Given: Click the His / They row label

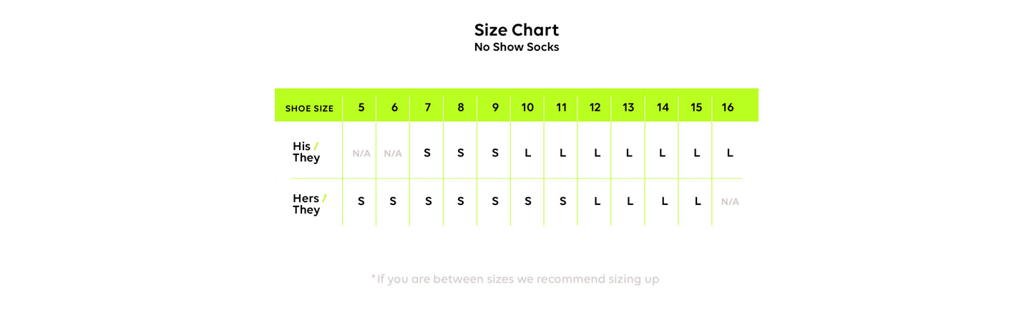Looking at the screenshot, I should pos(306,152).
